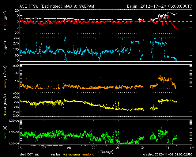Click the "360" tick on the Phi axis

pos(16,38)
